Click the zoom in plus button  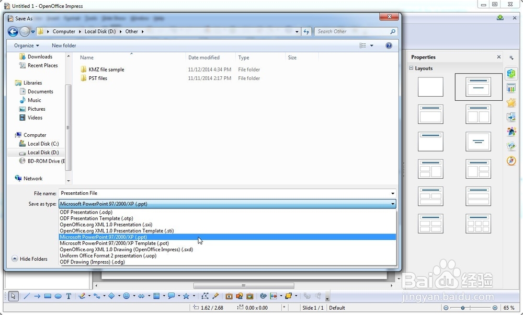(495, 308)
